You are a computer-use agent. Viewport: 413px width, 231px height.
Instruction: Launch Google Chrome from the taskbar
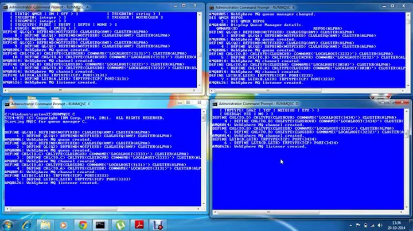point(83,225)
